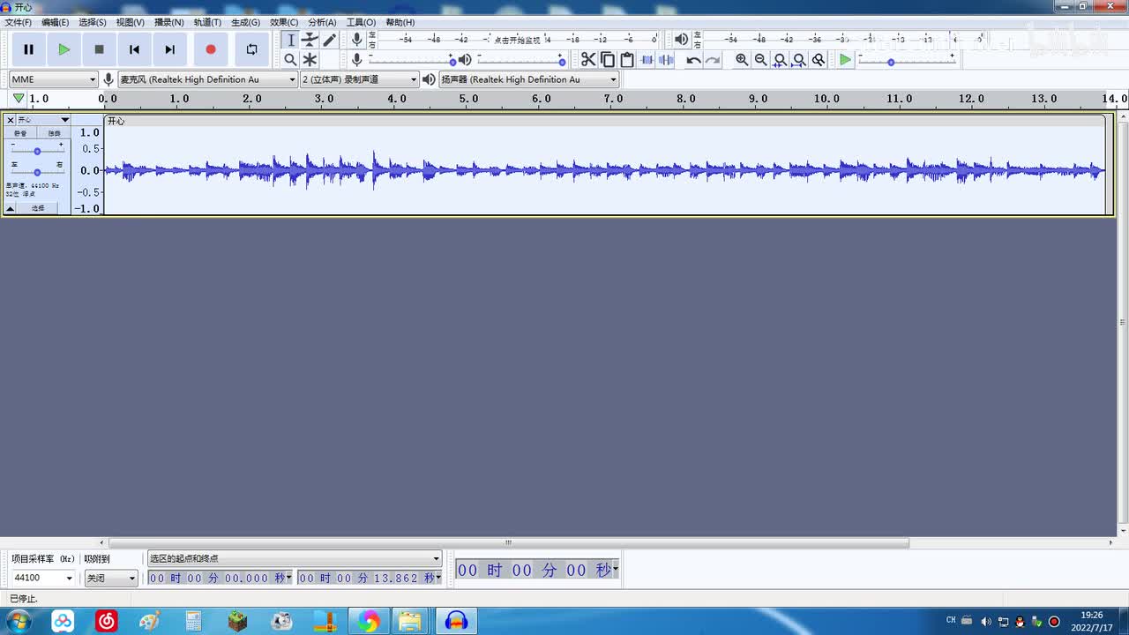Screen dimensions: 1129x635
Task: Open the snap-to 关闭 dropdown
Action: tap(111, 578)
